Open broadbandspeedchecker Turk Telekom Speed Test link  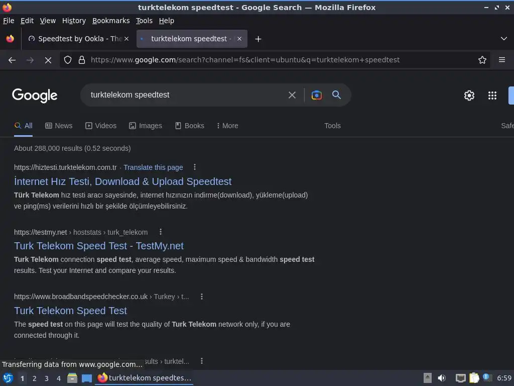70,311
